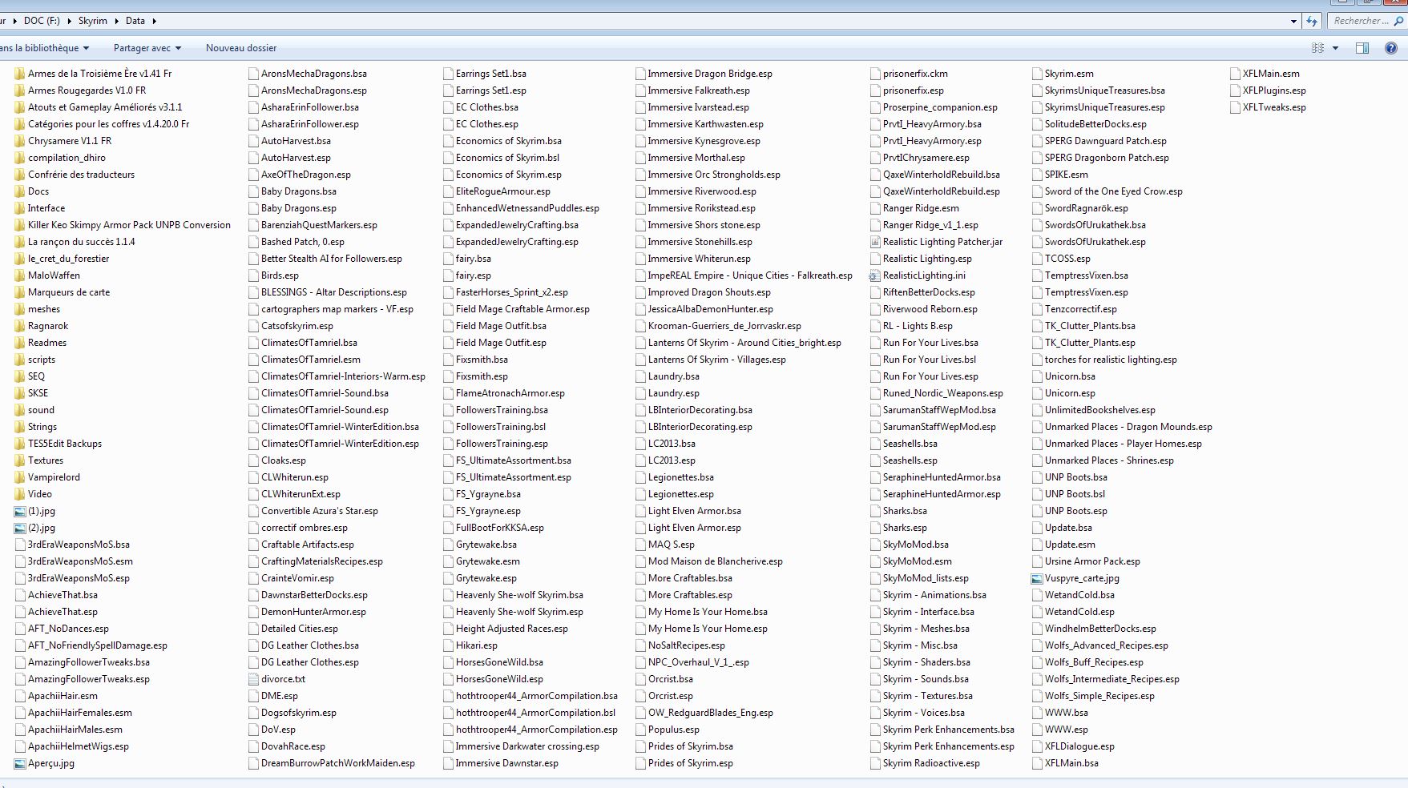Select the Skyrim.esm file icon

[x=1037, y=74]
